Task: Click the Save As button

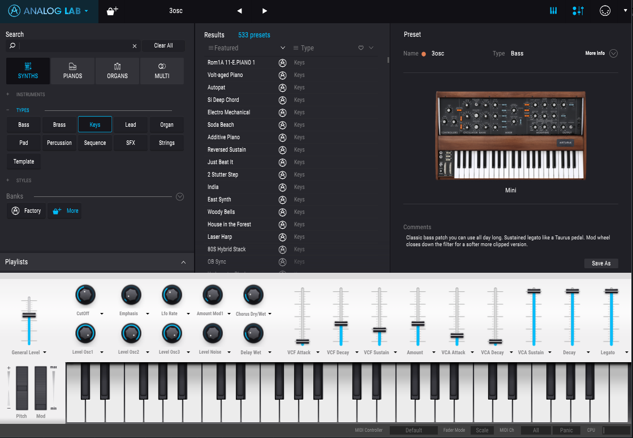Action: click(x=601, y=263)
